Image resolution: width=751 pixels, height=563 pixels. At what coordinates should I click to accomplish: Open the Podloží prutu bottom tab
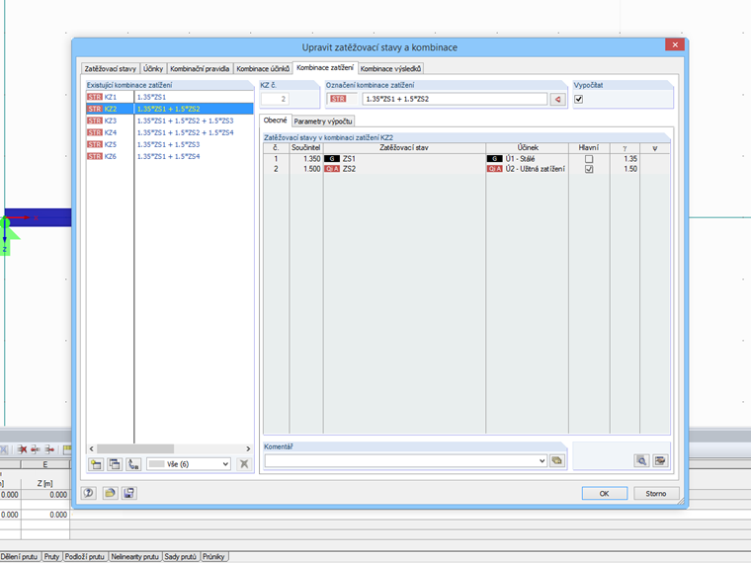[85, 556]
